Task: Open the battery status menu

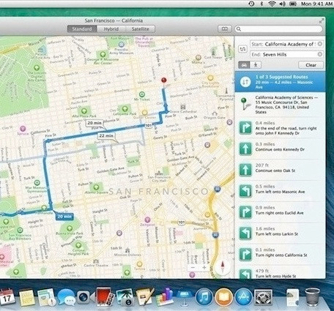Action: coord(293,4)
